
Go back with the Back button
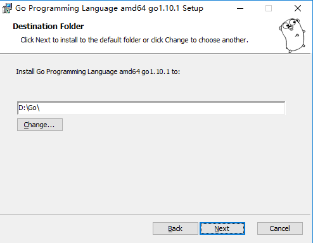176,228
